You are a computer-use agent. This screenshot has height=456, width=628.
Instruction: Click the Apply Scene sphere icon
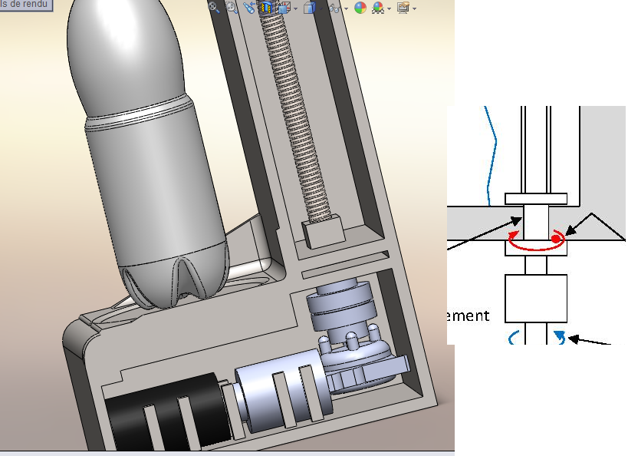378,7
